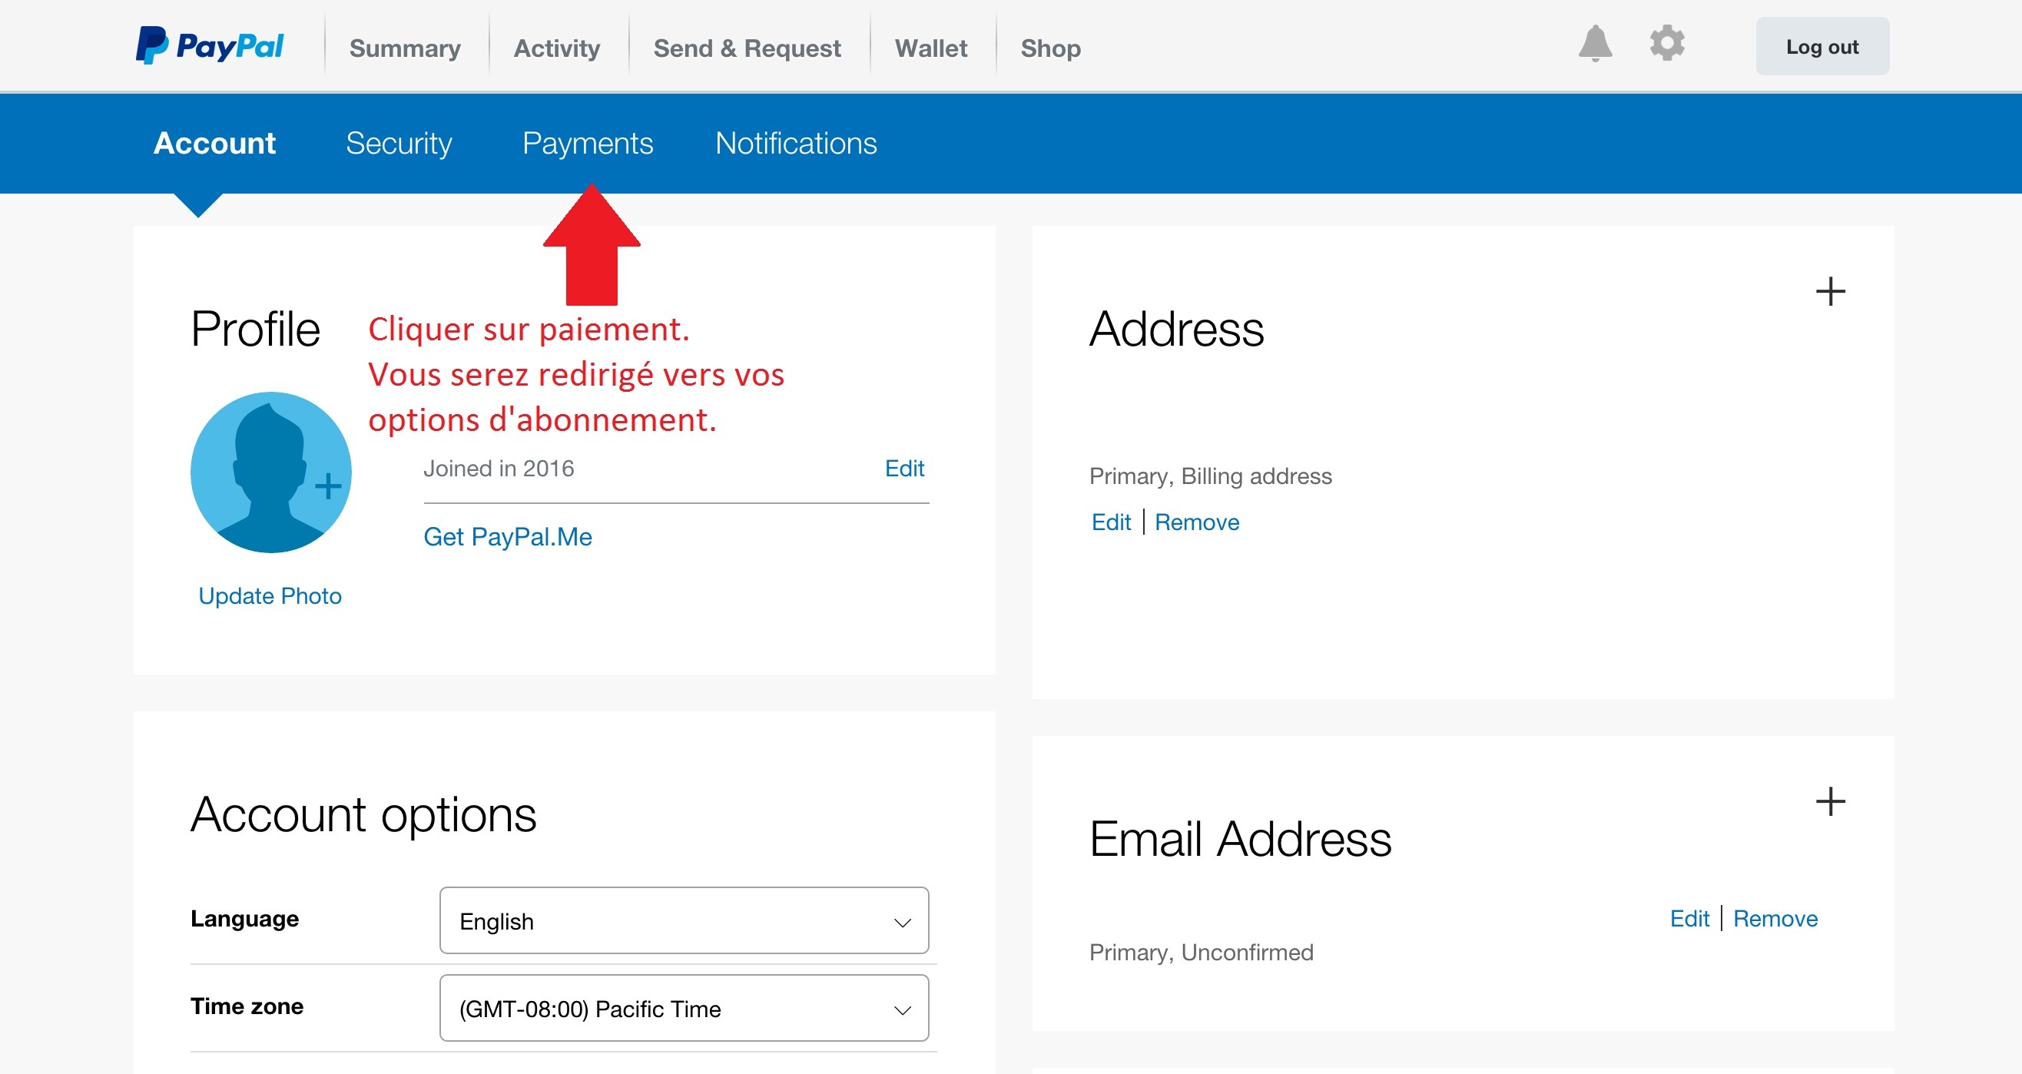
Task: Click the Update Photo link
Action: [x=270, y=596]
